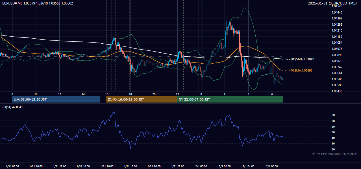Select the 200 SMA label reading 1.03842
Viewport: 361px width, 169px height.
coord(299,59)
